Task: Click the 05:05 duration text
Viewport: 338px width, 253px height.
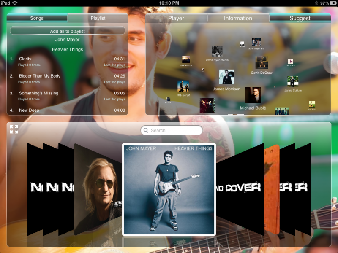Action: [120, 93]
